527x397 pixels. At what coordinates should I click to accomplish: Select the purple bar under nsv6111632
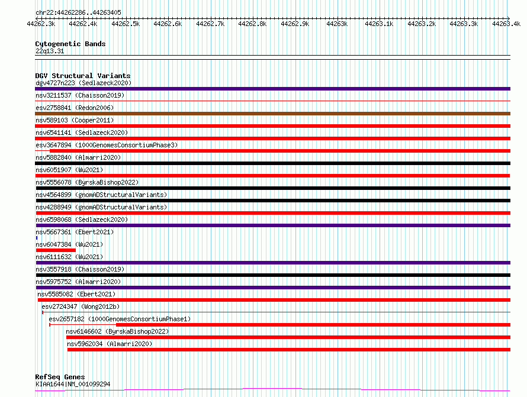click(273, 263)
